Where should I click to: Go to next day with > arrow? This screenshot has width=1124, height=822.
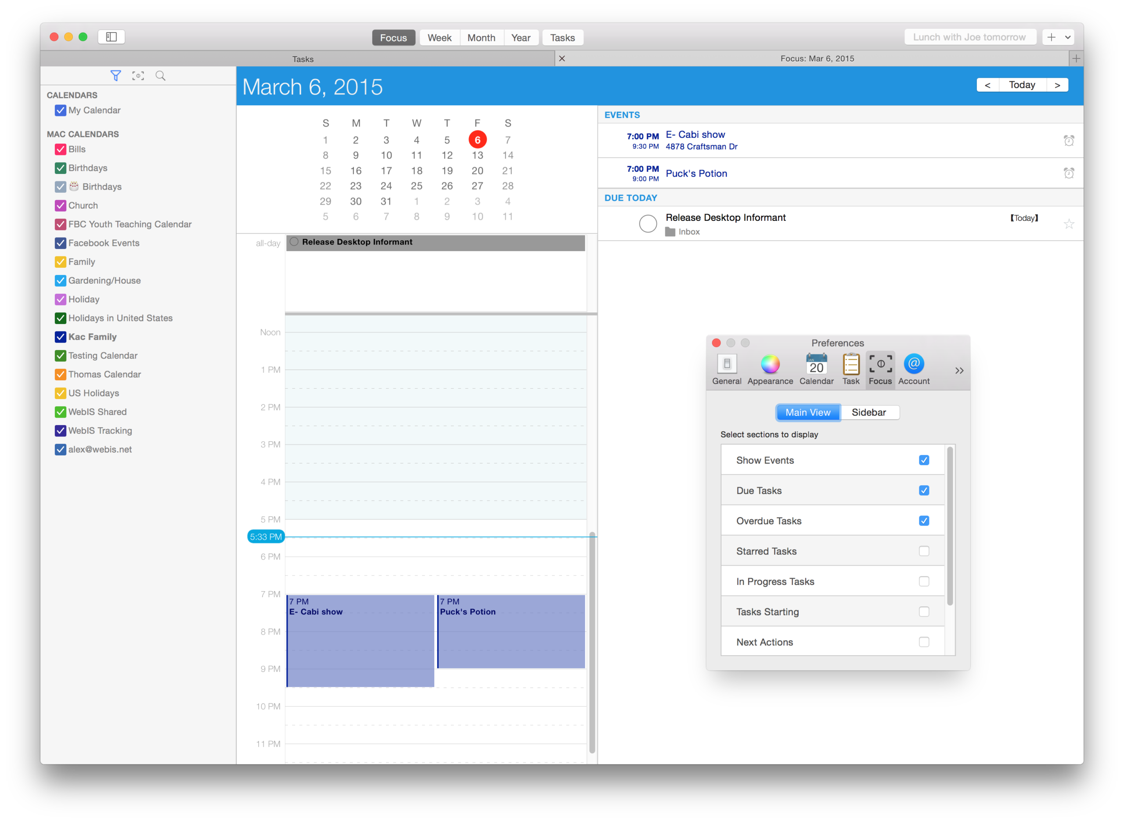click(x=1057, y=85)
